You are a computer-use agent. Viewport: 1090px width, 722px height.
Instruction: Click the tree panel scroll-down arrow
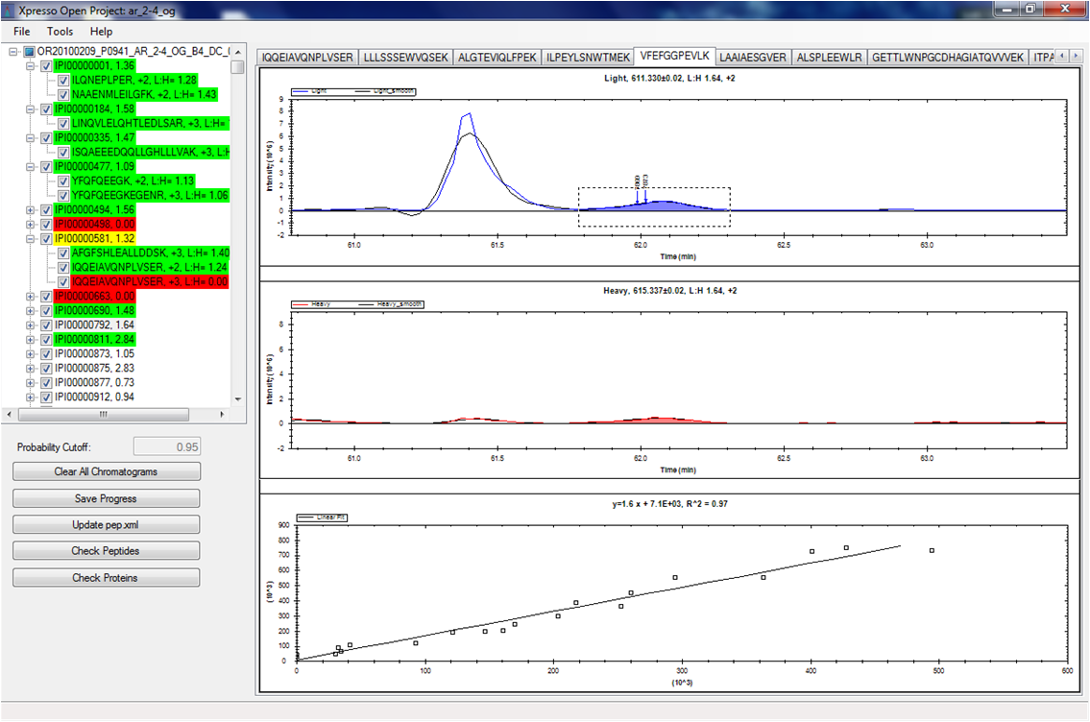(x=238, y=398)
